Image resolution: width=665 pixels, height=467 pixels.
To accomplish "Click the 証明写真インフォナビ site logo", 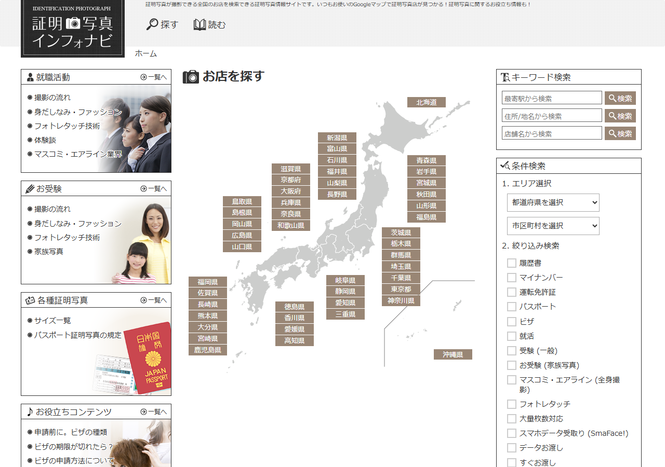I will click(73, 28).
